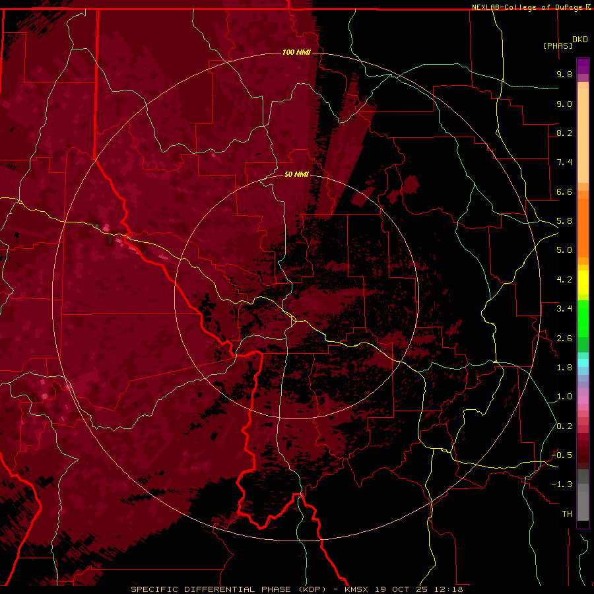Click the 6.6 value on the color scale

click(x=564, y=191)
